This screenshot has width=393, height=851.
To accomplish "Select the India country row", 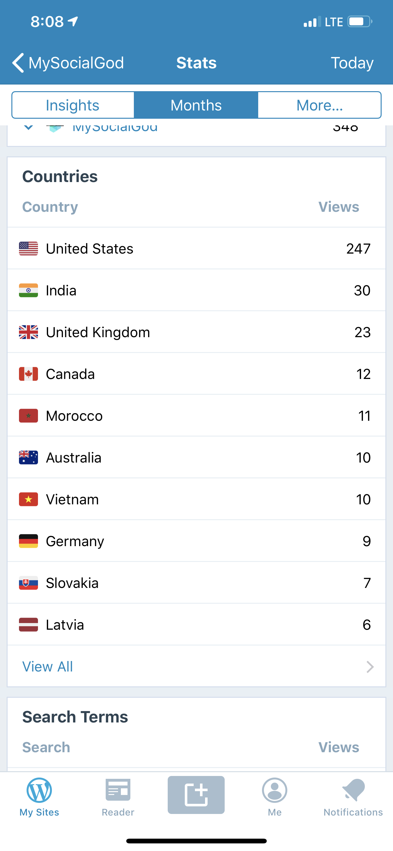I will point(196,290).
